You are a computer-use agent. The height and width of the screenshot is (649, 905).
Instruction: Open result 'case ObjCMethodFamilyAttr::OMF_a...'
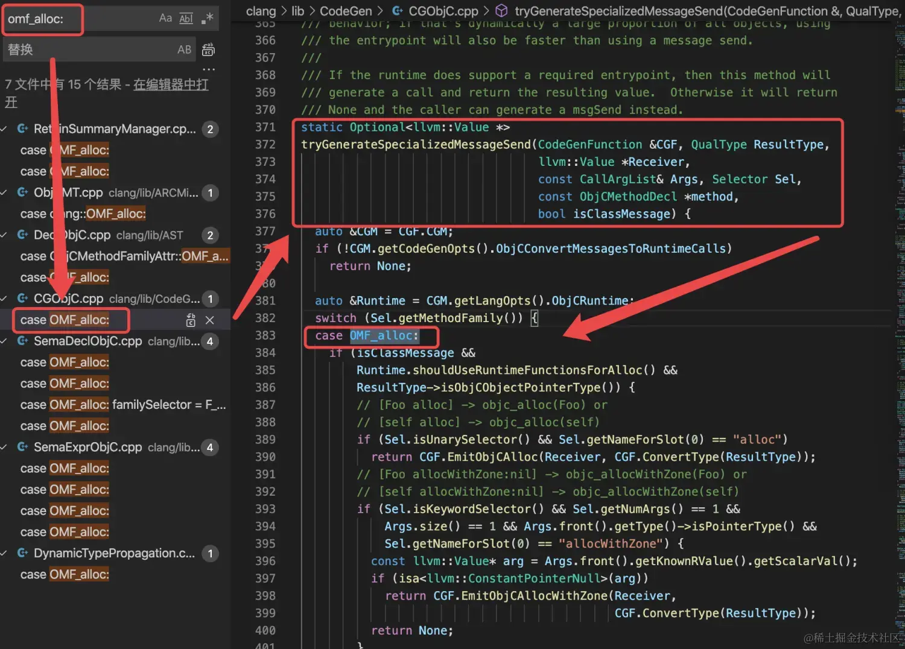pyautogui.click(x=124, y=256)
